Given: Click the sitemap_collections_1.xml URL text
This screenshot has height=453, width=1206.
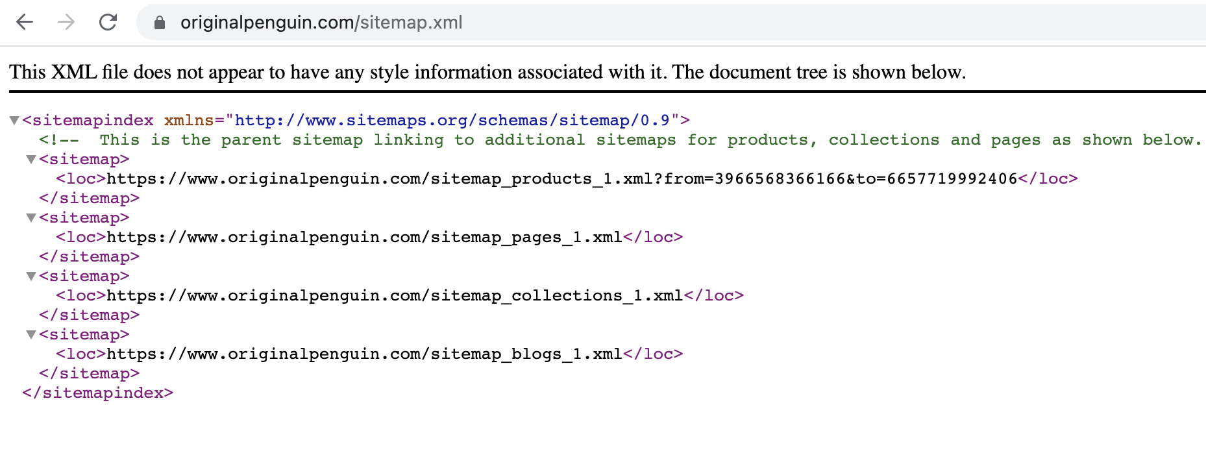Looking at the screenshot, I should pyautogui.click(x=395, y=295).
